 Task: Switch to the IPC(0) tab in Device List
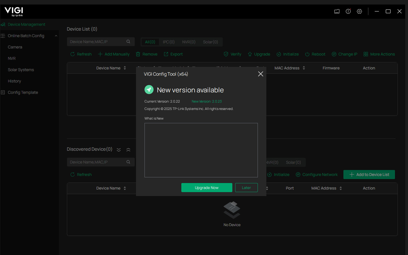[169, 42]
